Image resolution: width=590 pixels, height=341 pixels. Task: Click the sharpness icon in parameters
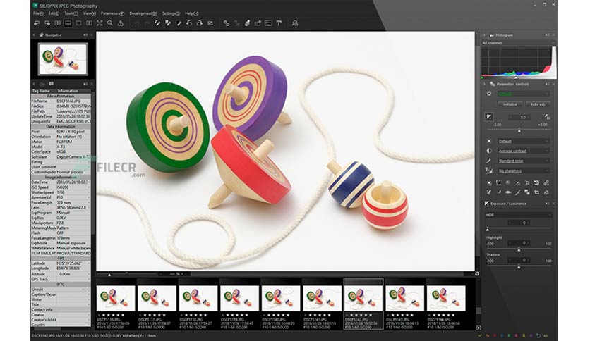tap(489, 170)
